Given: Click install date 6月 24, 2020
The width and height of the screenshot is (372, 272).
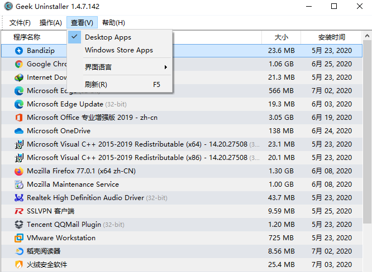Looking at the screenshot, I should 332,131.
